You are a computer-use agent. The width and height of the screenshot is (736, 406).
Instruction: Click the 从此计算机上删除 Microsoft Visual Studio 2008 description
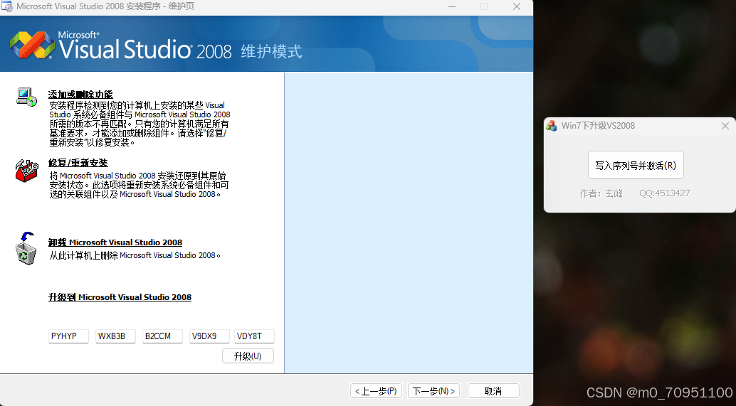pos(135,255)
